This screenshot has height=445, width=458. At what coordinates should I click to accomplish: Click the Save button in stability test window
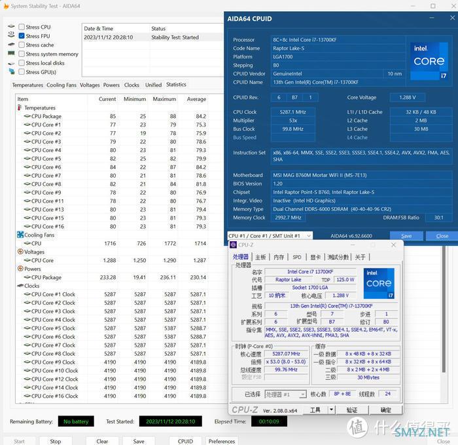coord(139,441)
